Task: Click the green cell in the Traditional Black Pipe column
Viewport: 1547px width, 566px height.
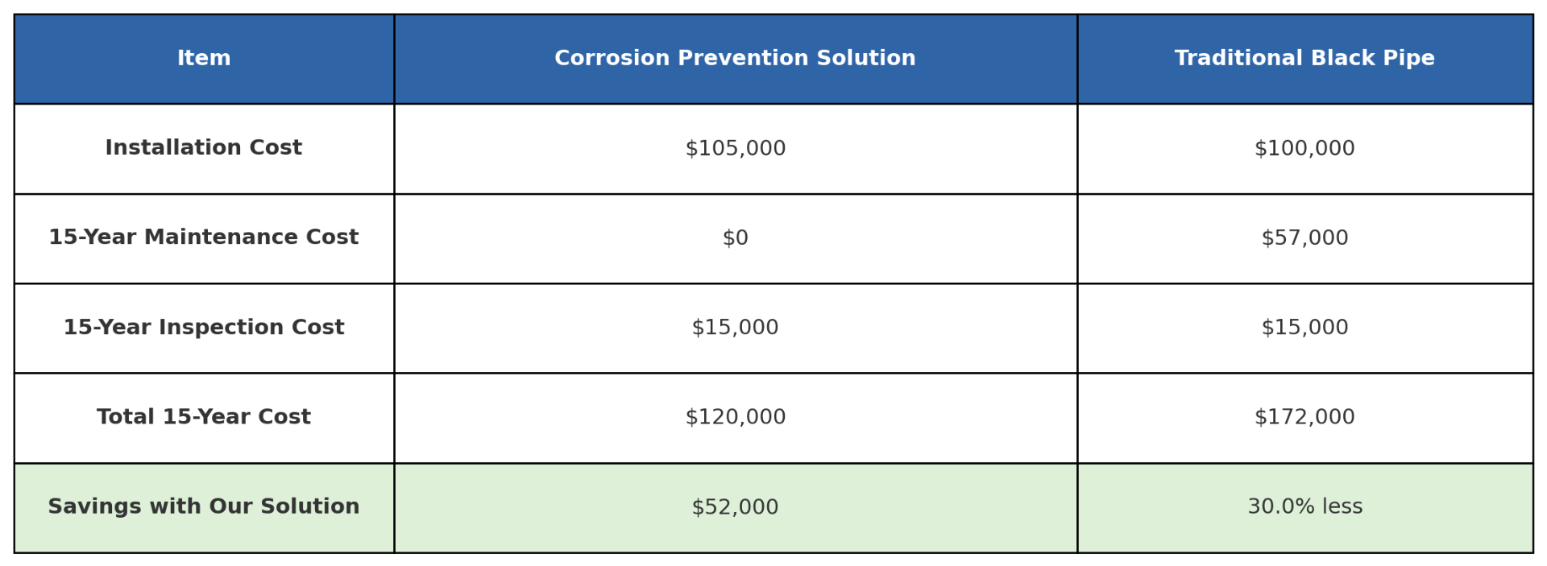Action: (1304, 507)
